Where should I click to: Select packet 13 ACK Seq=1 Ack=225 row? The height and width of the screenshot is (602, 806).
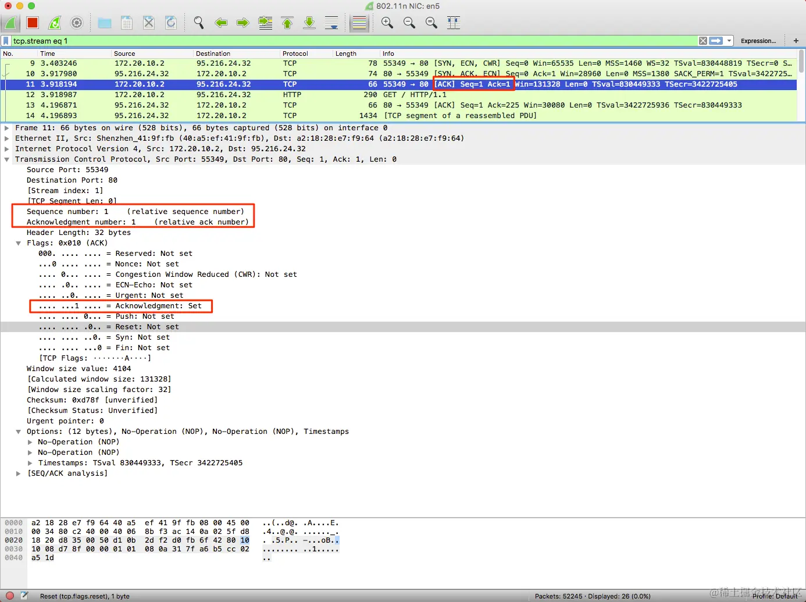[x=399, y=105]
